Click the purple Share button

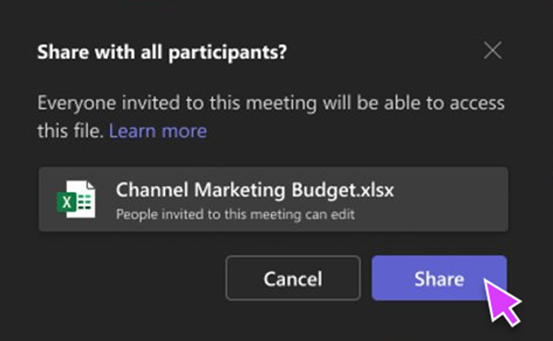tap(439, 279)
